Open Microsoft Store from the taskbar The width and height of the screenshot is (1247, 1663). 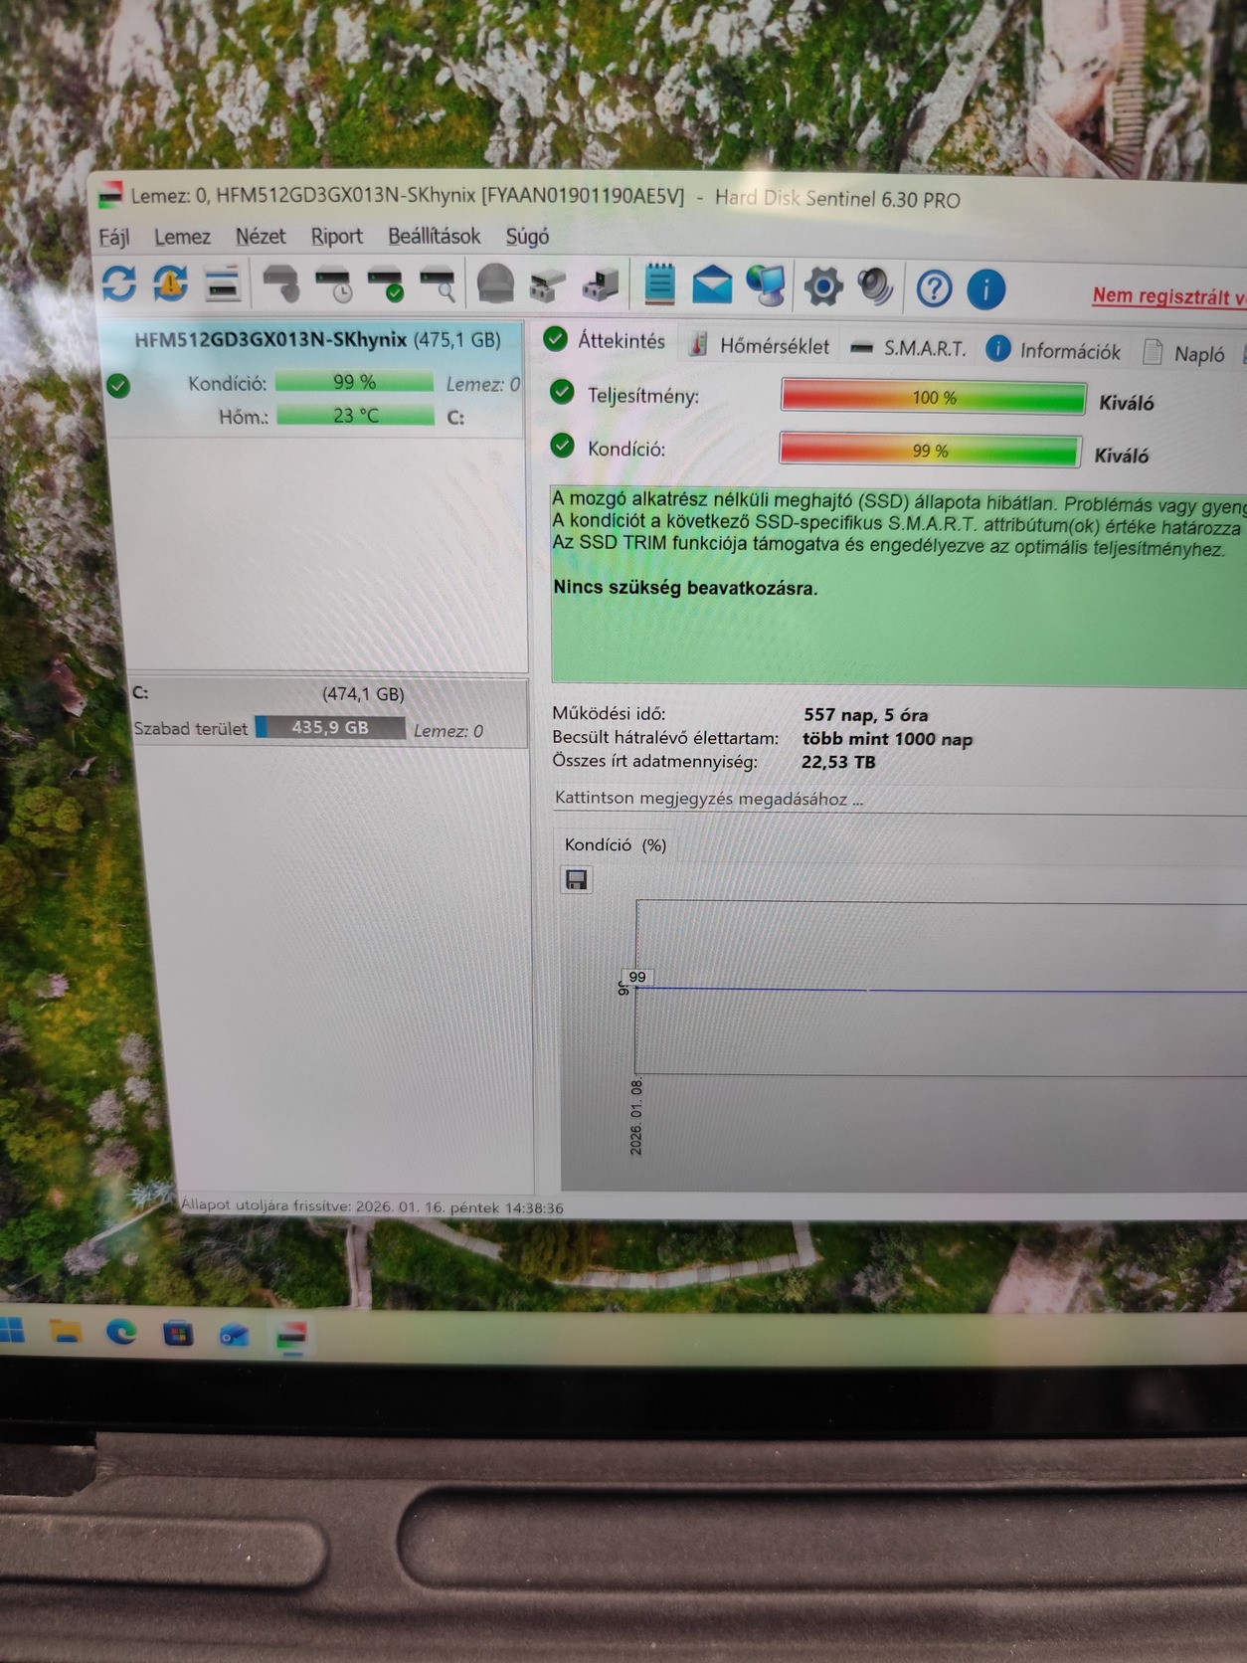click(178, 1333)
